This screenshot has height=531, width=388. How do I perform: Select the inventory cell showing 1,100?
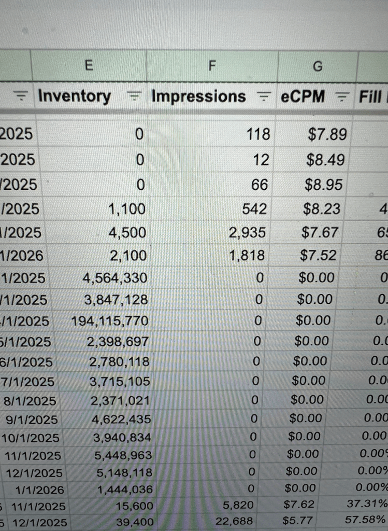pyautogui.click(x=127, y=209)
